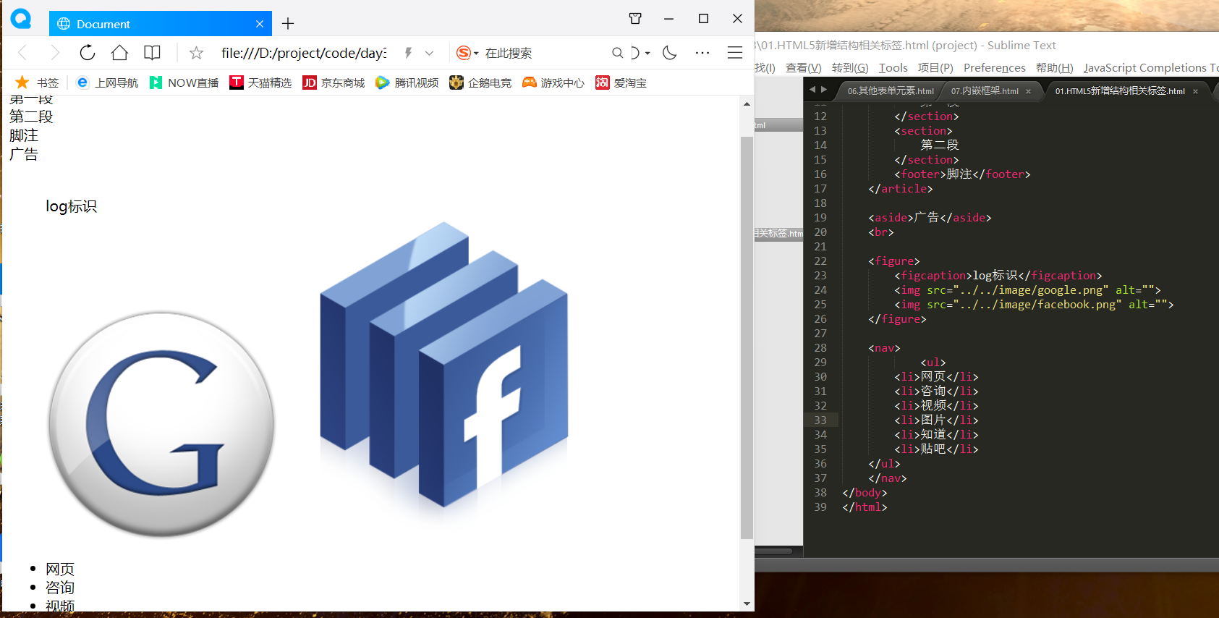Open Sublime Tools menu
The width and height of the screenshot is (1219, 618).
click(893, 68)
